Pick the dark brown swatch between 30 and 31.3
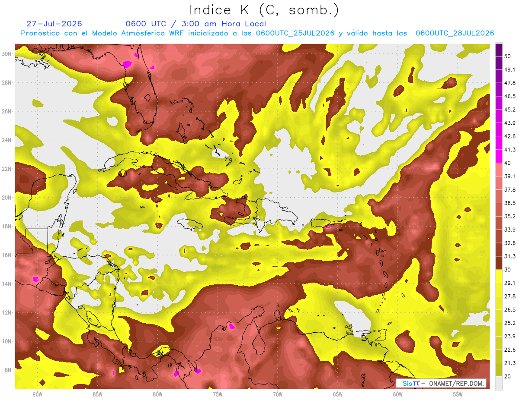This screenshot has width=519, height=400. click(x=499, y=263)
